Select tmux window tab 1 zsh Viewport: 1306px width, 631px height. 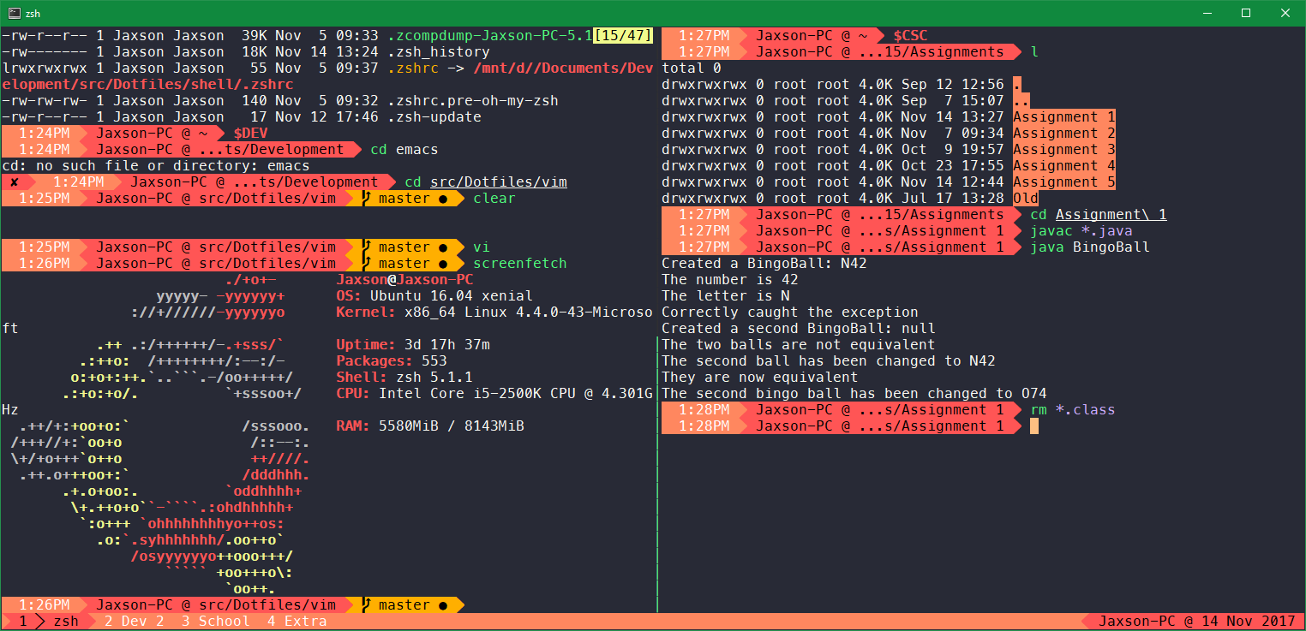click(x=48, y=622)
